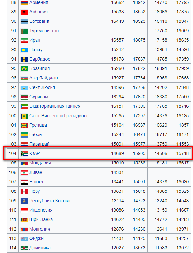Open the ЮАР country link

point(35,153)
